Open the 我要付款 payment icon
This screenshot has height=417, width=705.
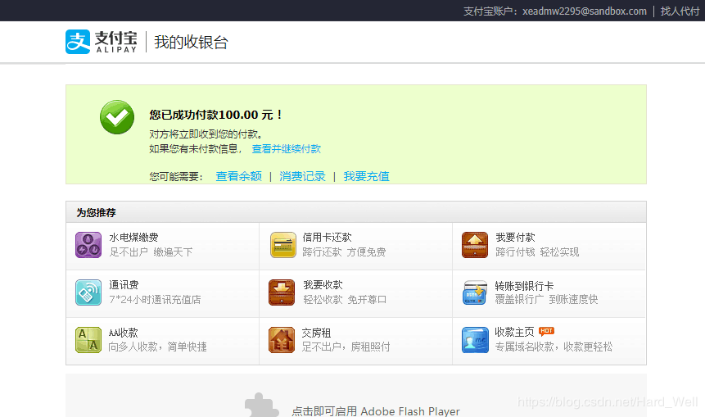tap(475, 245)
